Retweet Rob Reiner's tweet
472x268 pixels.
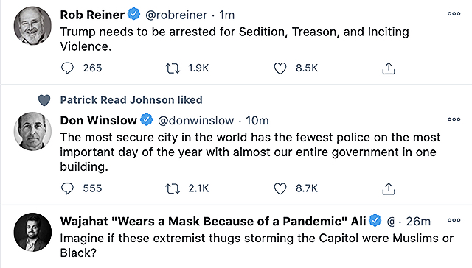(x=173, y=68)
